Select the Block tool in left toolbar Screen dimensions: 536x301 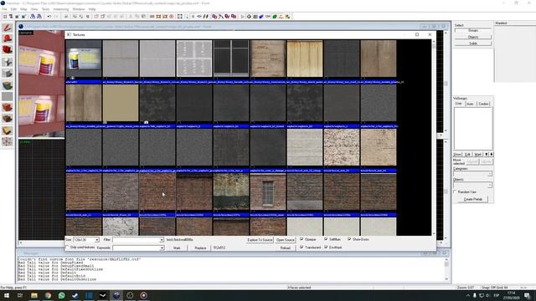click(x=8, y=74)
